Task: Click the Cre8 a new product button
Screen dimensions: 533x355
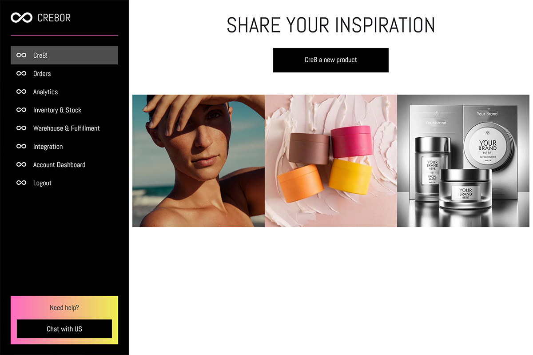Action: click(331, 60)
